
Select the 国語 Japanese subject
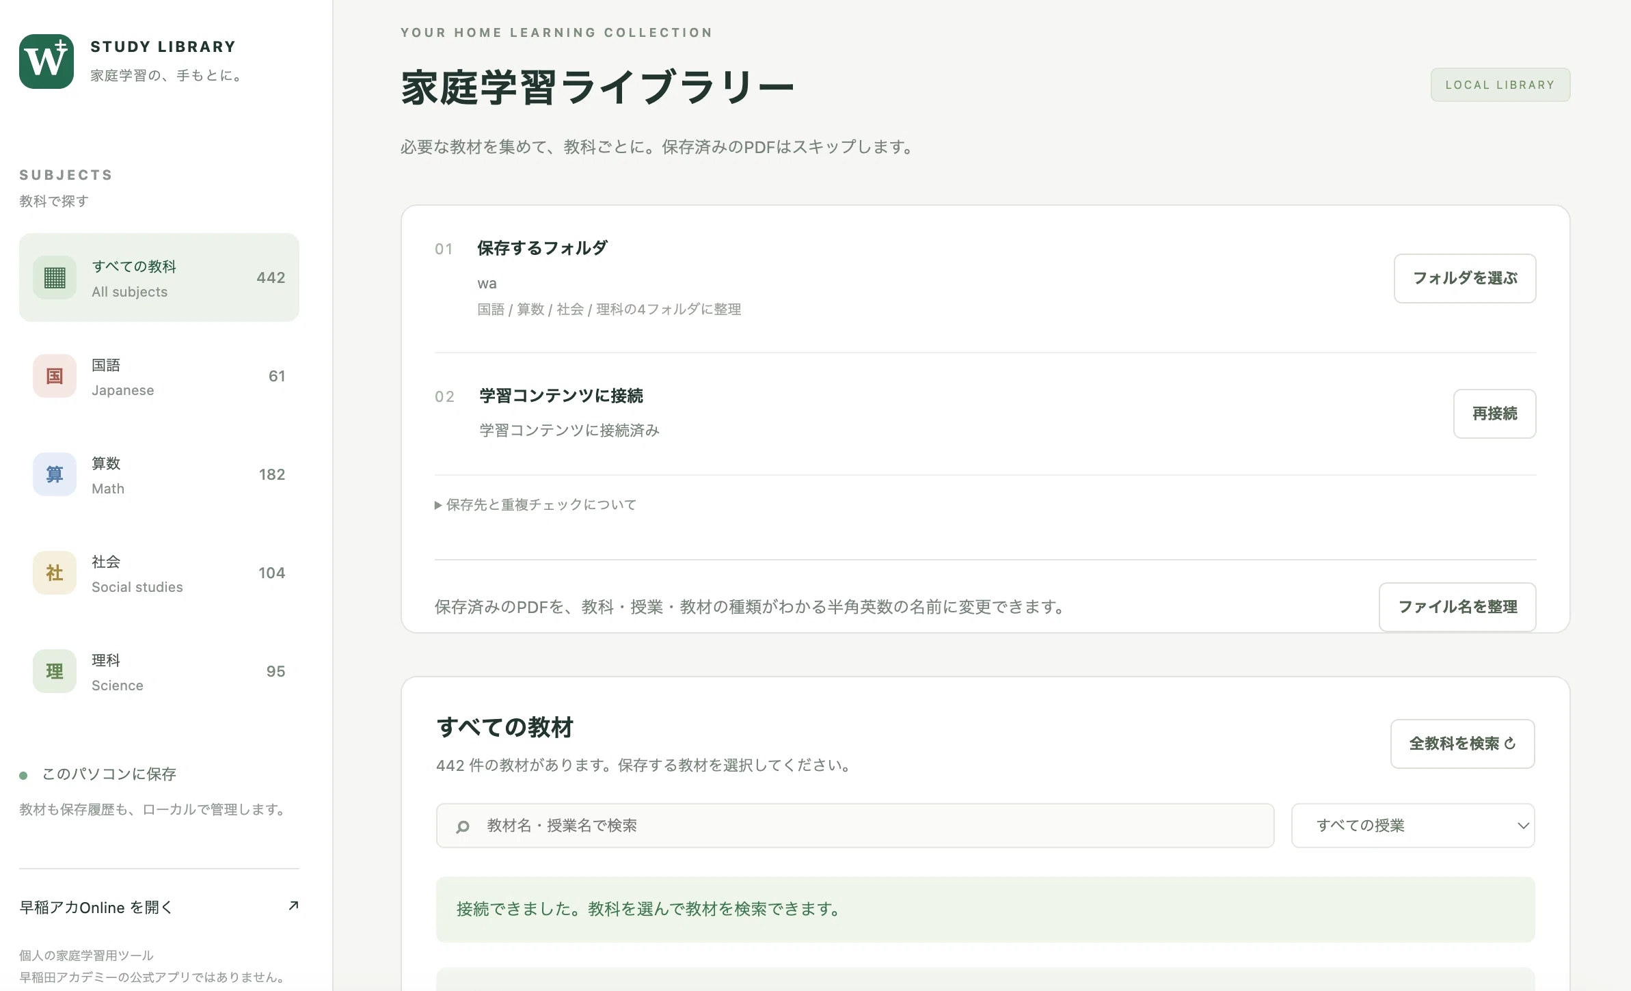pos(159,376)
